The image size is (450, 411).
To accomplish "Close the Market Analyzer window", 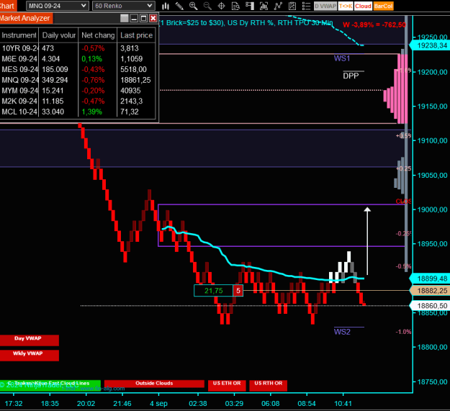I will (153, 19).
